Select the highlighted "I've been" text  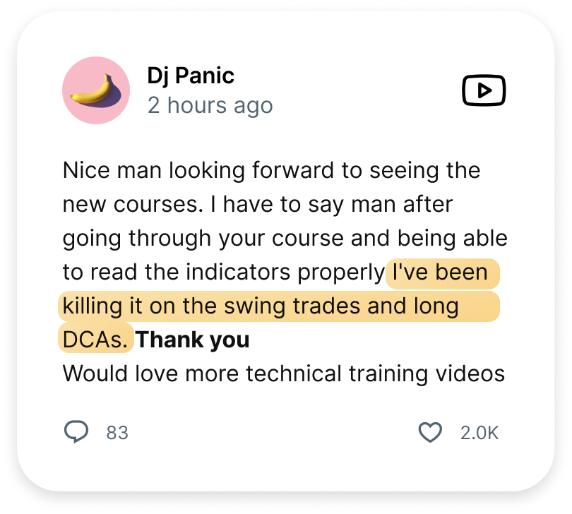pyautogui.click(x=440, y=273)
